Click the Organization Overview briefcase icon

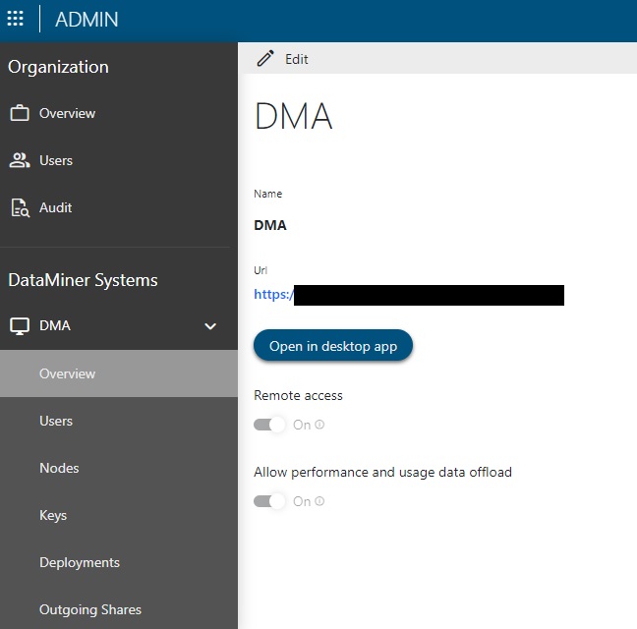20,113
